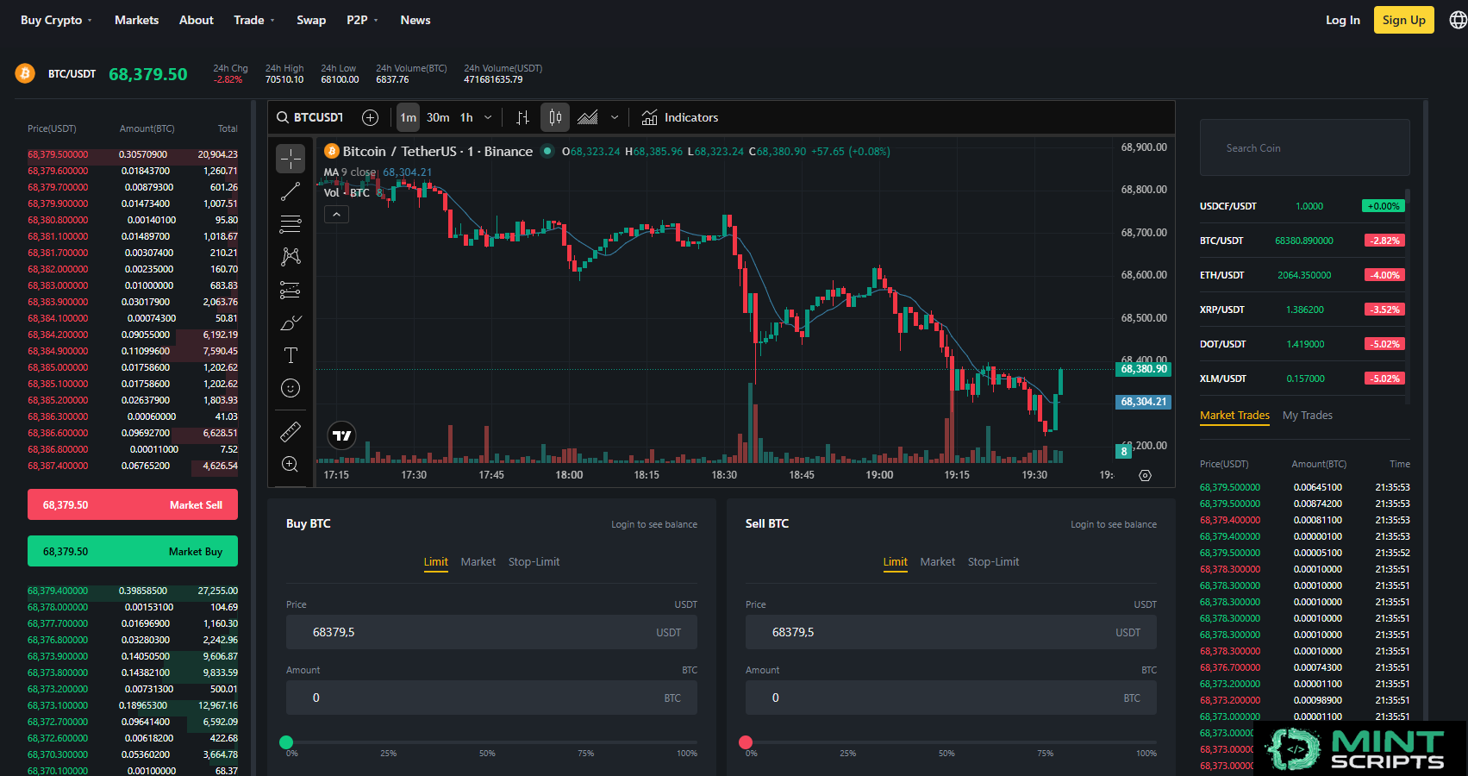
Task: Focus the Search Coin field
Action: click(x=1305, y=148)
